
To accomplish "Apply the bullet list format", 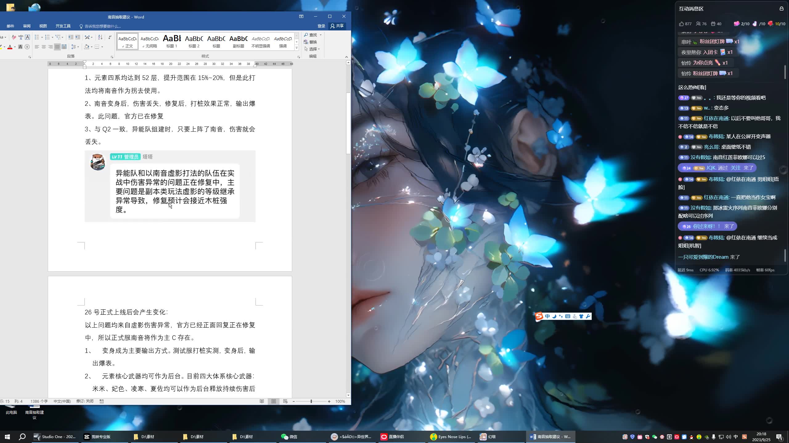I will pos(37,37).
